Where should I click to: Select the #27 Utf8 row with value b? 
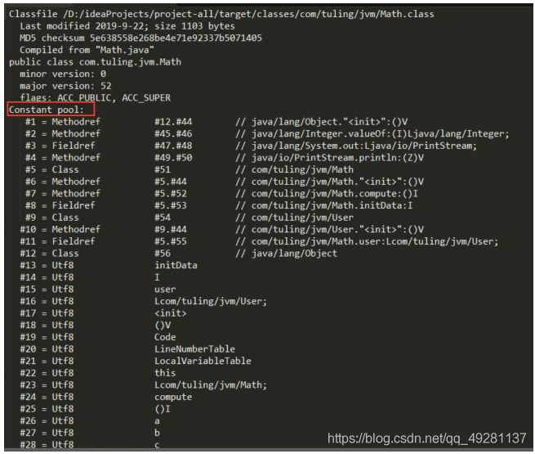[90, 433]
